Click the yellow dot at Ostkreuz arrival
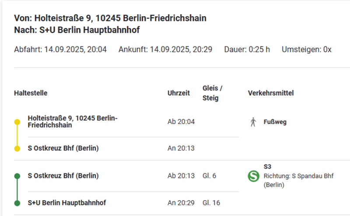 pos(17,149)
